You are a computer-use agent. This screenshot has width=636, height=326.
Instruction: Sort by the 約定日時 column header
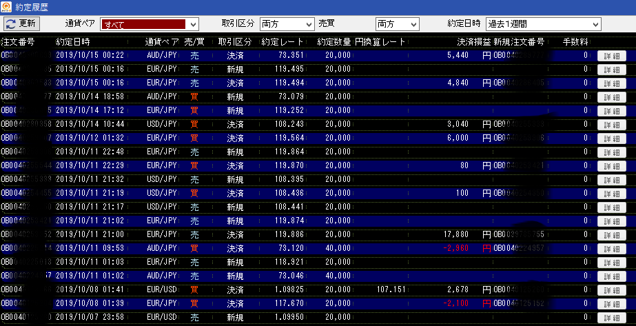[73, 42]
